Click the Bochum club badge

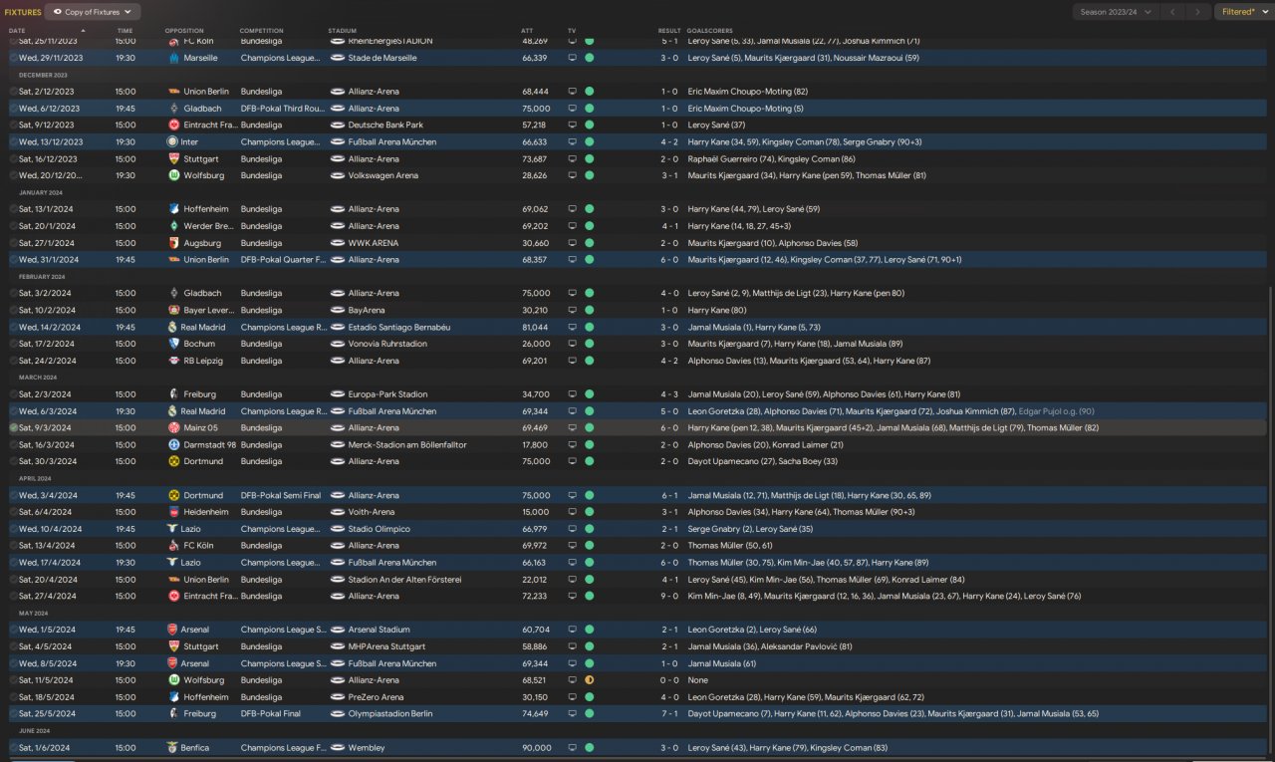(173, 344)
